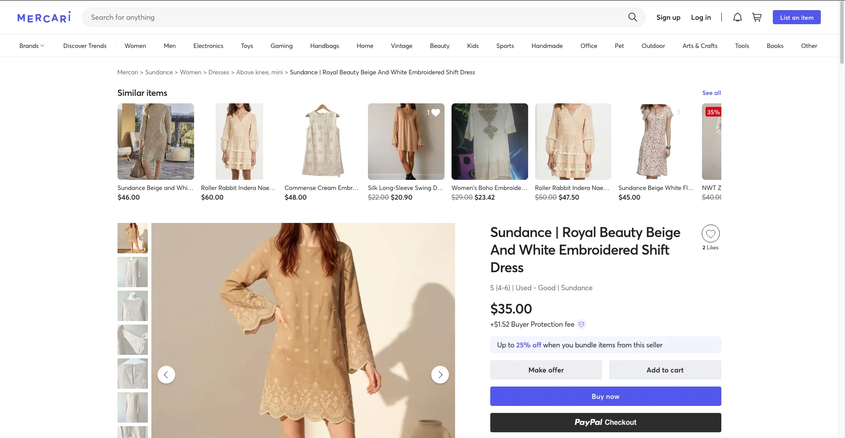Expand the Brands dropdown
The height and width of the screenshot is (438, 845).
click(x=32, y=46)
